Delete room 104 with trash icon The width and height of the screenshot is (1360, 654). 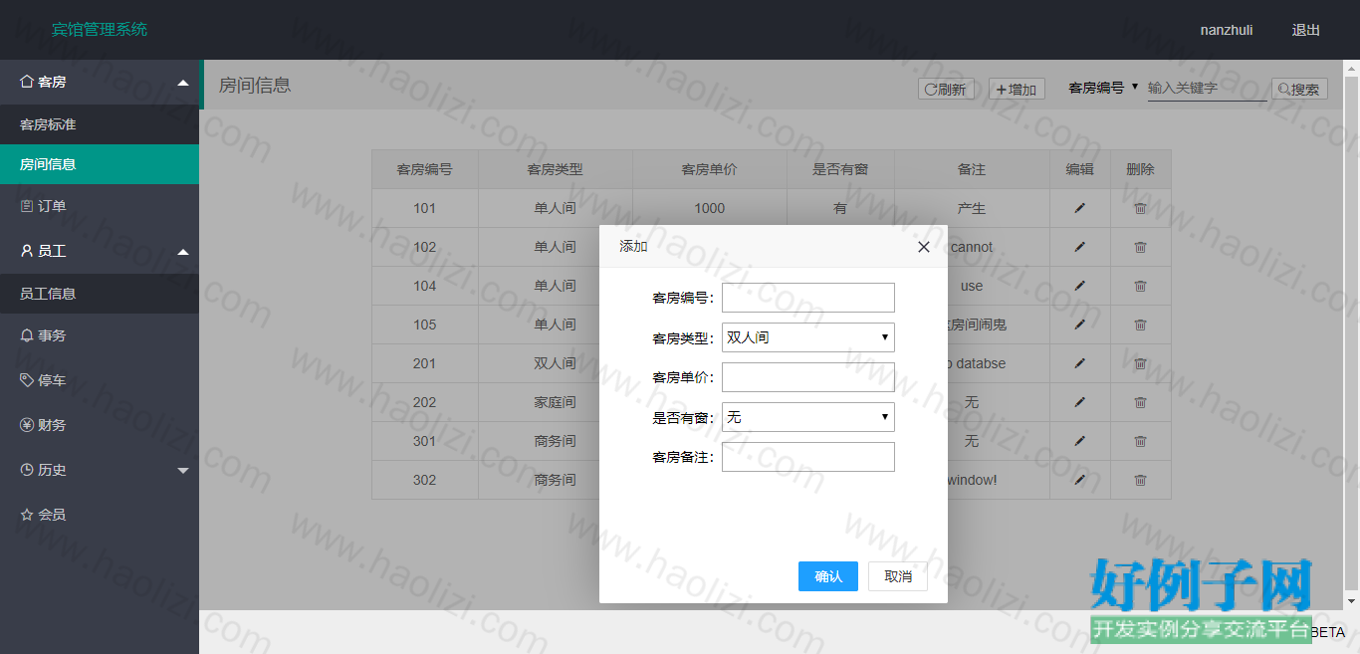[x=1141, y=286]
